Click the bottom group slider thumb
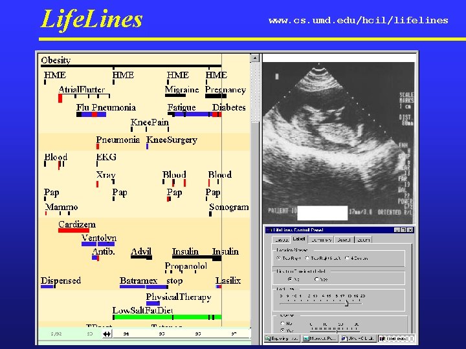This screenshot has height=349, width=466. coord(337,330)
